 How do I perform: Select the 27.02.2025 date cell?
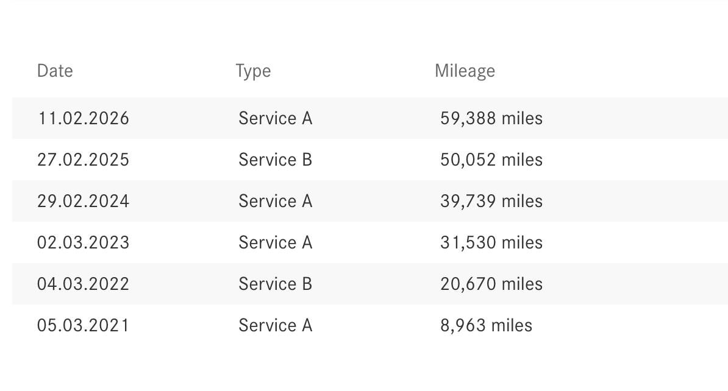click(x=84, y=160)
